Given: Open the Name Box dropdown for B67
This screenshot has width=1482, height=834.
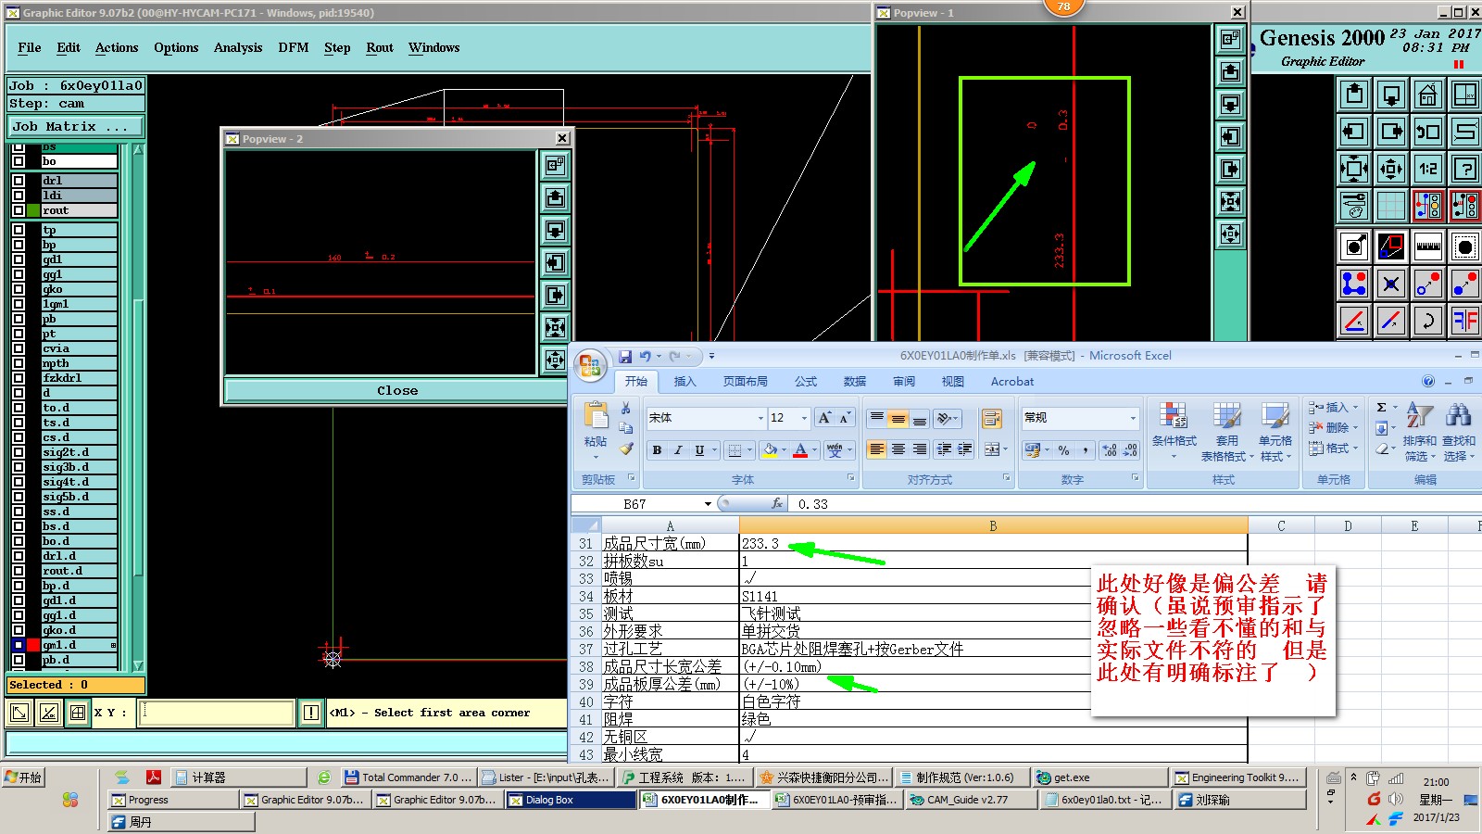Looking at the screenshot, I should tap(708, 504).
